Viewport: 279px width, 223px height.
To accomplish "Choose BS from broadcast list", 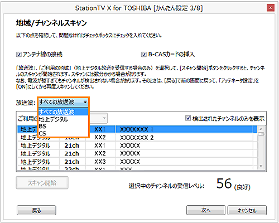I will (x=63, y=127).
